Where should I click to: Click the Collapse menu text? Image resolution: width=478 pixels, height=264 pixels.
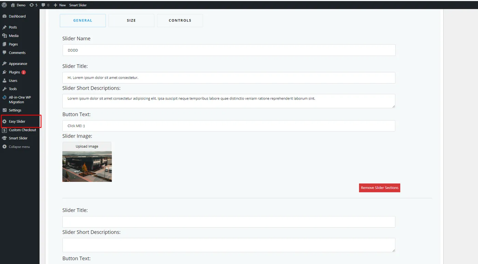point(19,147)
